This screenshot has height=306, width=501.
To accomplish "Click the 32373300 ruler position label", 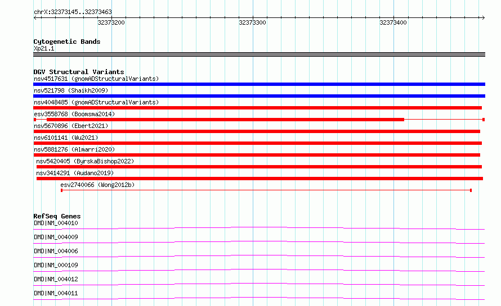I will coord(252,22).
